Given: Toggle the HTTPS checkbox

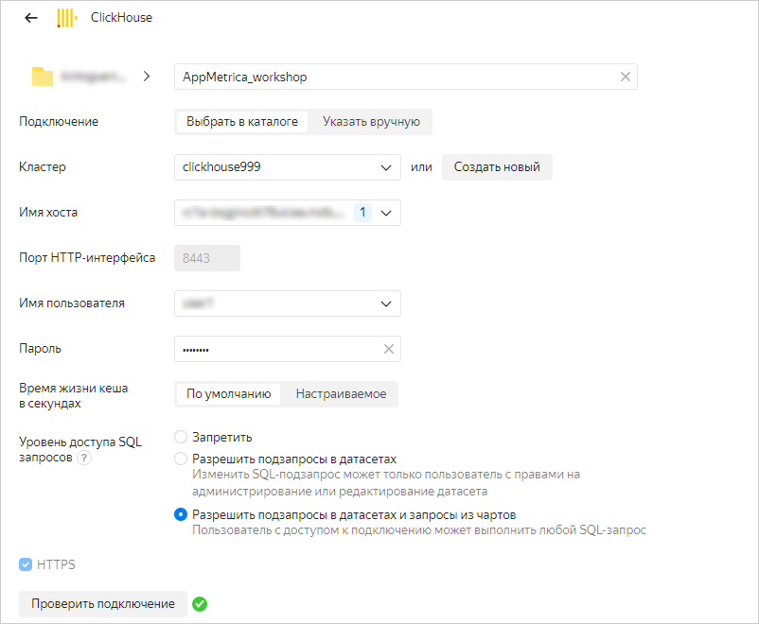Looking at the screenshot, I should pos(26,565).
